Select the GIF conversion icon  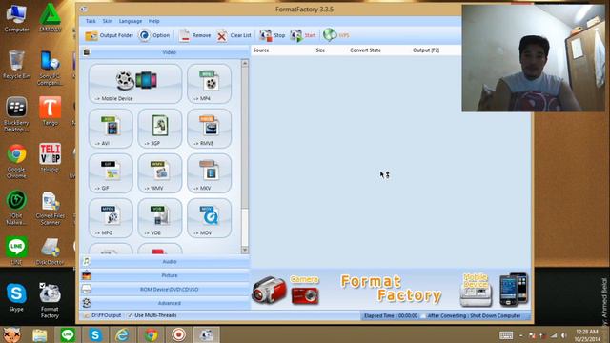(x=111, y=173)
